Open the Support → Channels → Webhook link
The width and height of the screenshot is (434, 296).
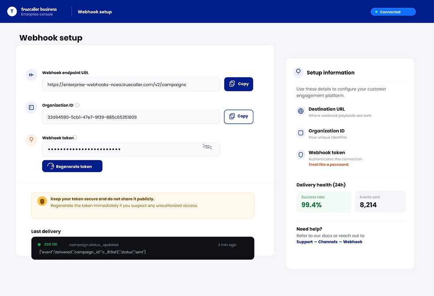pos(329,242)
